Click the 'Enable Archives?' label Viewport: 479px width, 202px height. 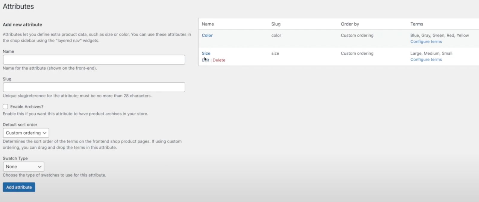coord(27,107)
